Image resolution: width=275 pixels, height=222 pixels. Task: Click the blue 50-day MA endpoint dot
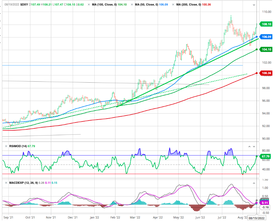(257, 37)
